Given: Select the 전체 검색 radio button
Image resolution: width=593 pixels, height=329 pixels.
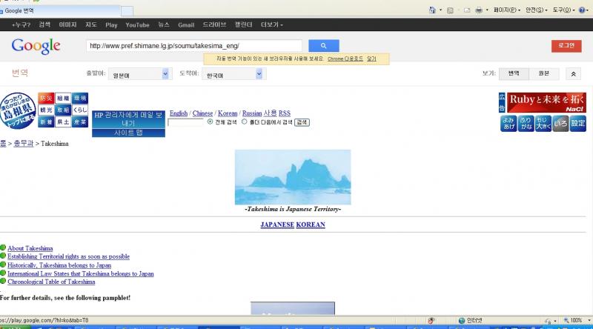Looking at the screenshot, I should pyautogui.click(x=211, y=122).
